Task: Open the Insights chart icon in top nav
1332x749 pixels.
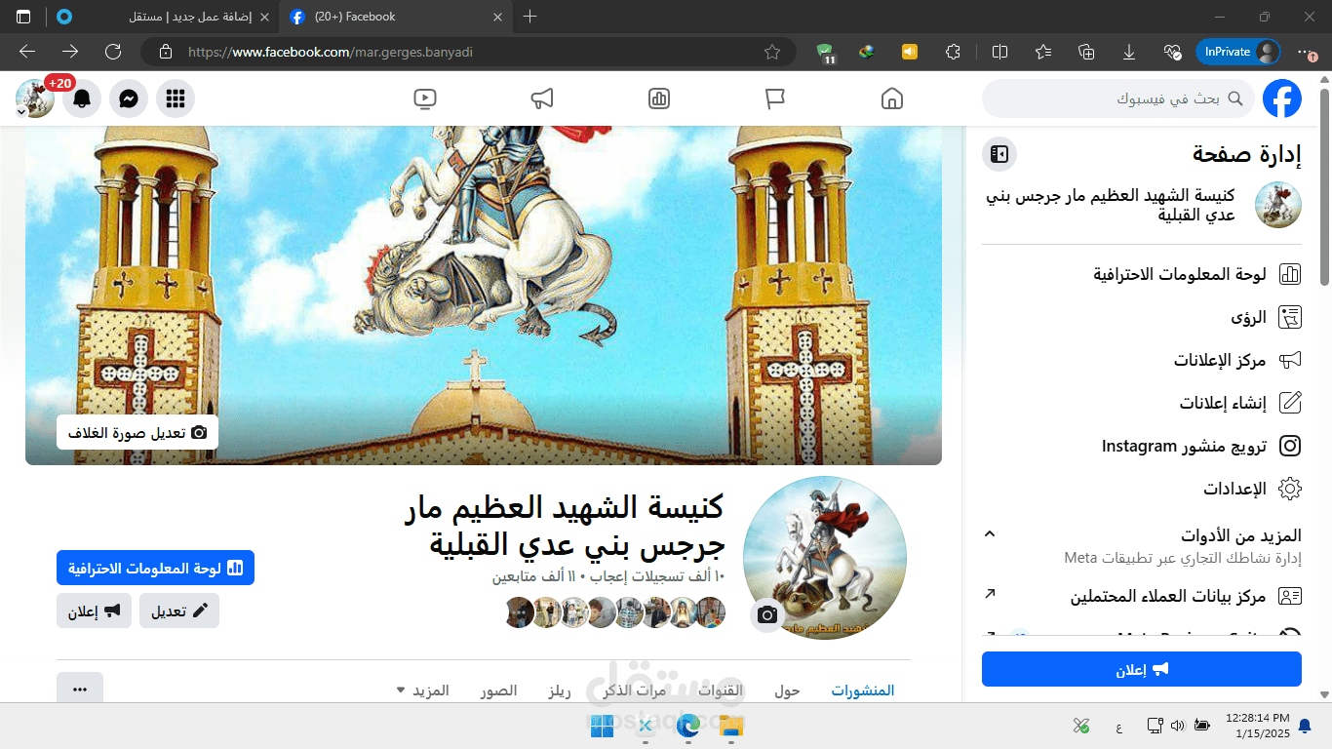Action: [x=659, y=99]
